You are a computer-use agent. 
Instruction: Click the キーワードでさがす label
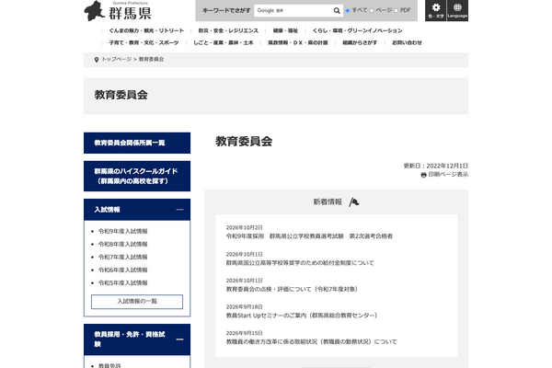(x=226, y=10)
